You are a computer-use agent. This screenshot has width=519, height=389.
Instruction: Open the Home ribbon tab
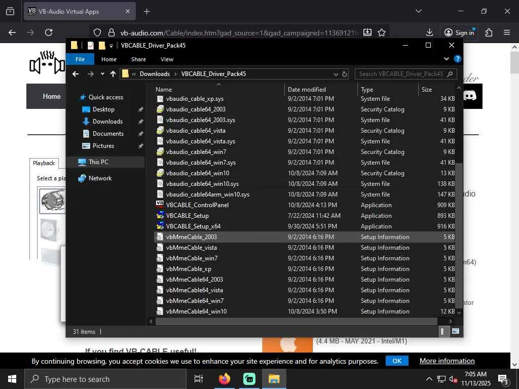pos(109,59)
